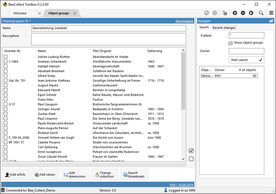Click the add record plus icon
Viewport: 276px width, 194px height.
point(235,13)
